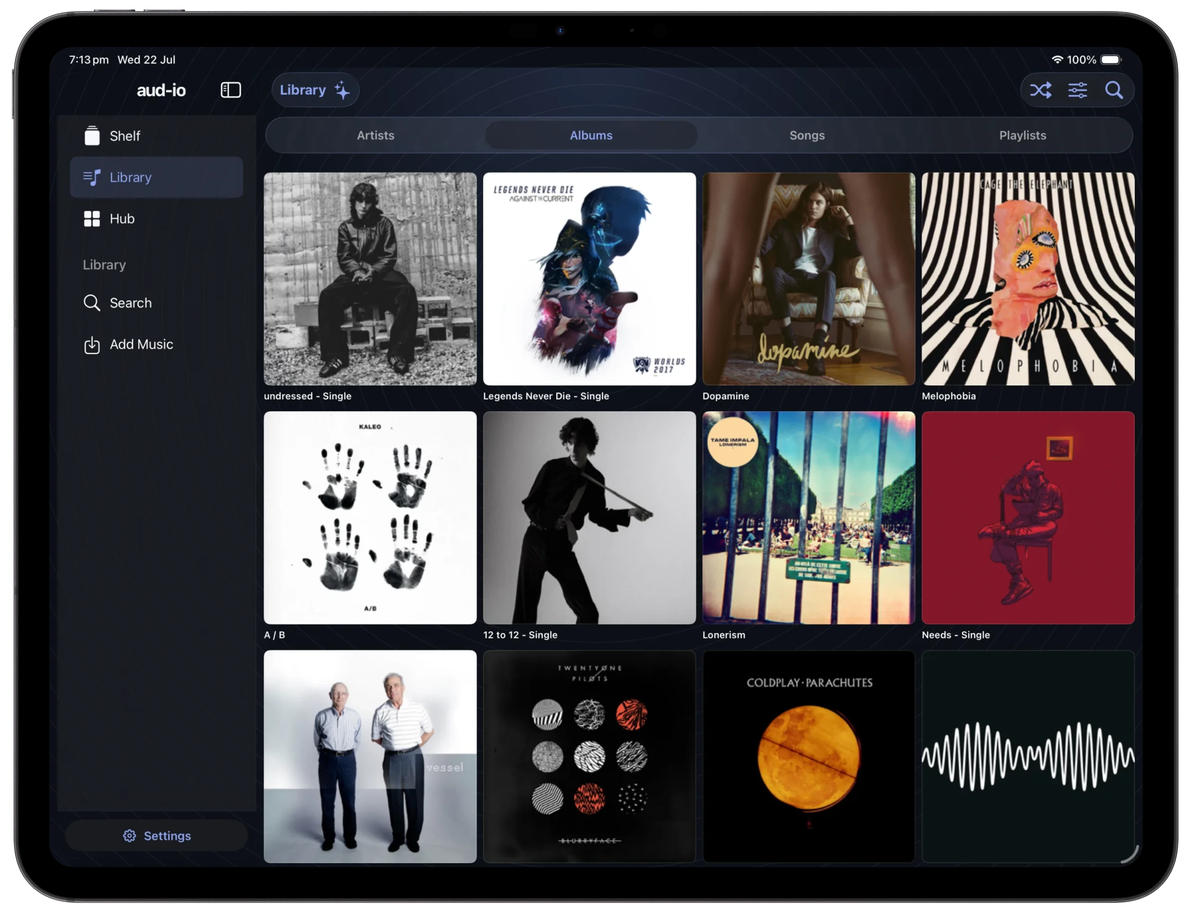Viewport: 1192px width, 914px height.
Task: Open the Vessel album cover
Action: point(370,756)
